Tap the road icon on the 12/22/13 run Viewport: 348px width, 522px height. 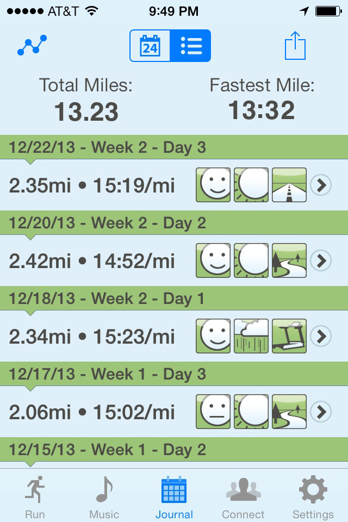[289, 185]
